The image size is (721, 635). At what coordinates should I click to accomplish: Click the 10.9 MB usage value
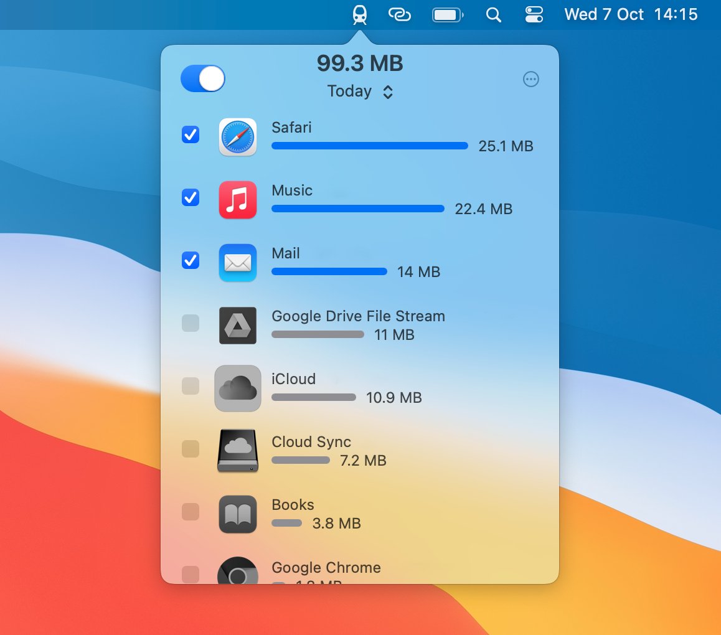click(394, 398)
